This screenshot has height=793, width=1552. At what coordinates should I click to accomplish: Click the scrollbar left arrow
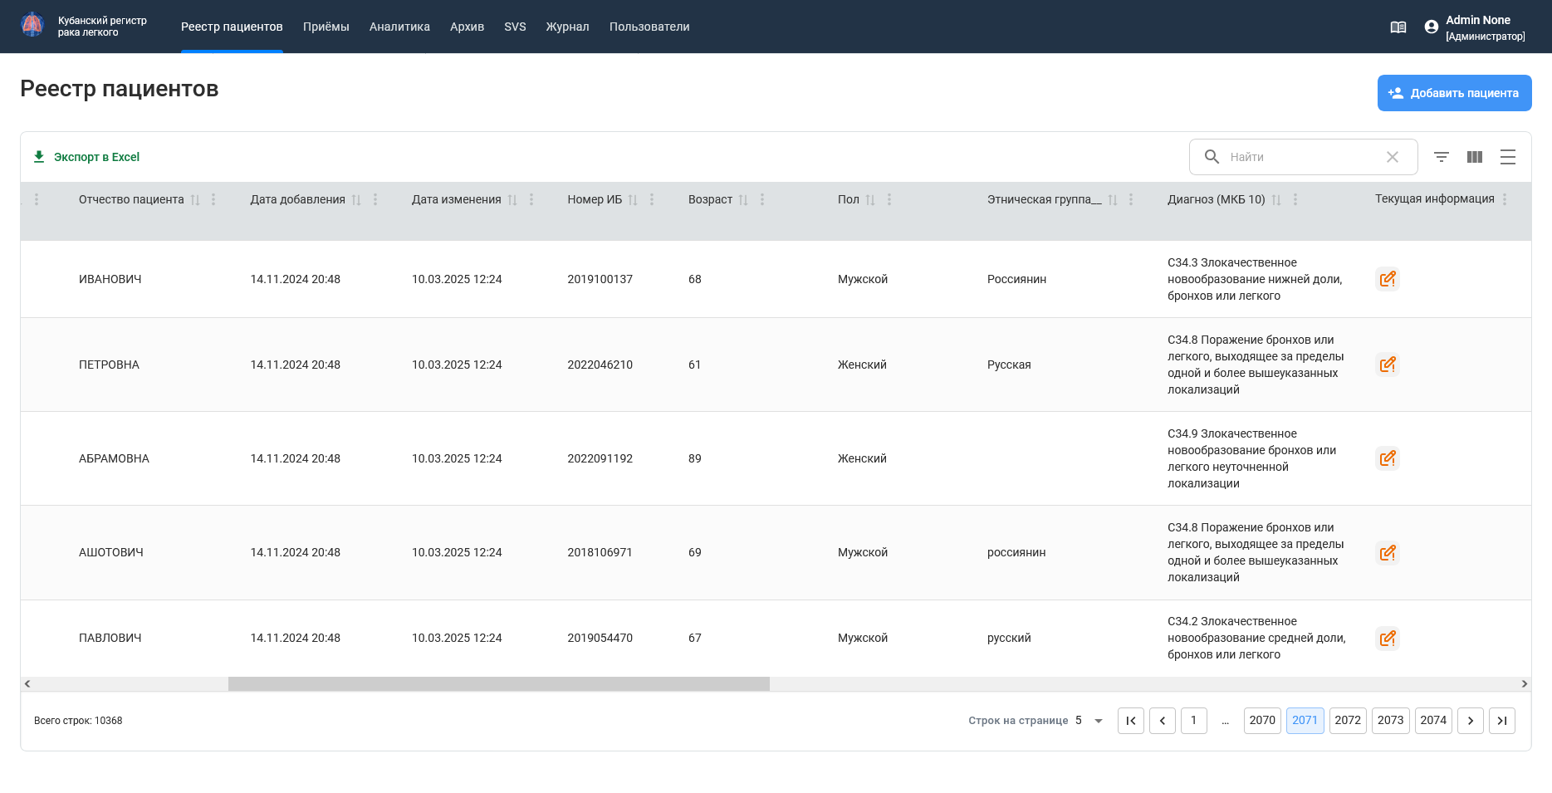coord(27,684)
